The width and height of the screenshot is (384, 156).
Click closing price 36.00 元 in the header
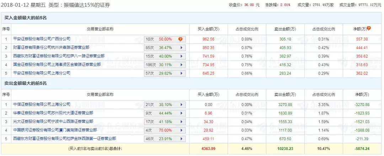click(252, 5)
